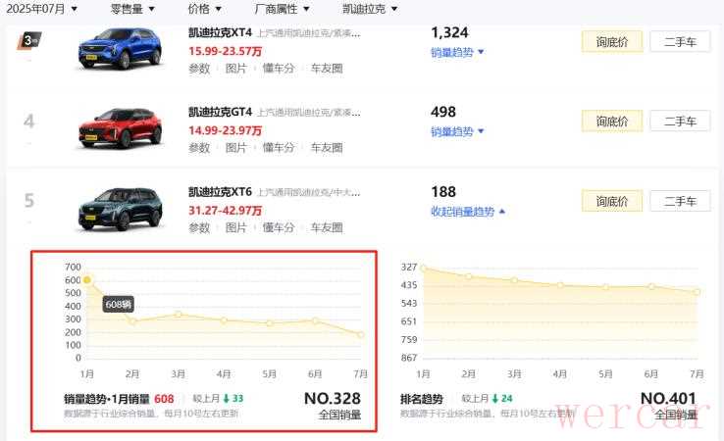Viewport: 724px width, 441px height.
Task: Open 车友圈 link for 凯迪拉克XT6
Action: [327, 227]
